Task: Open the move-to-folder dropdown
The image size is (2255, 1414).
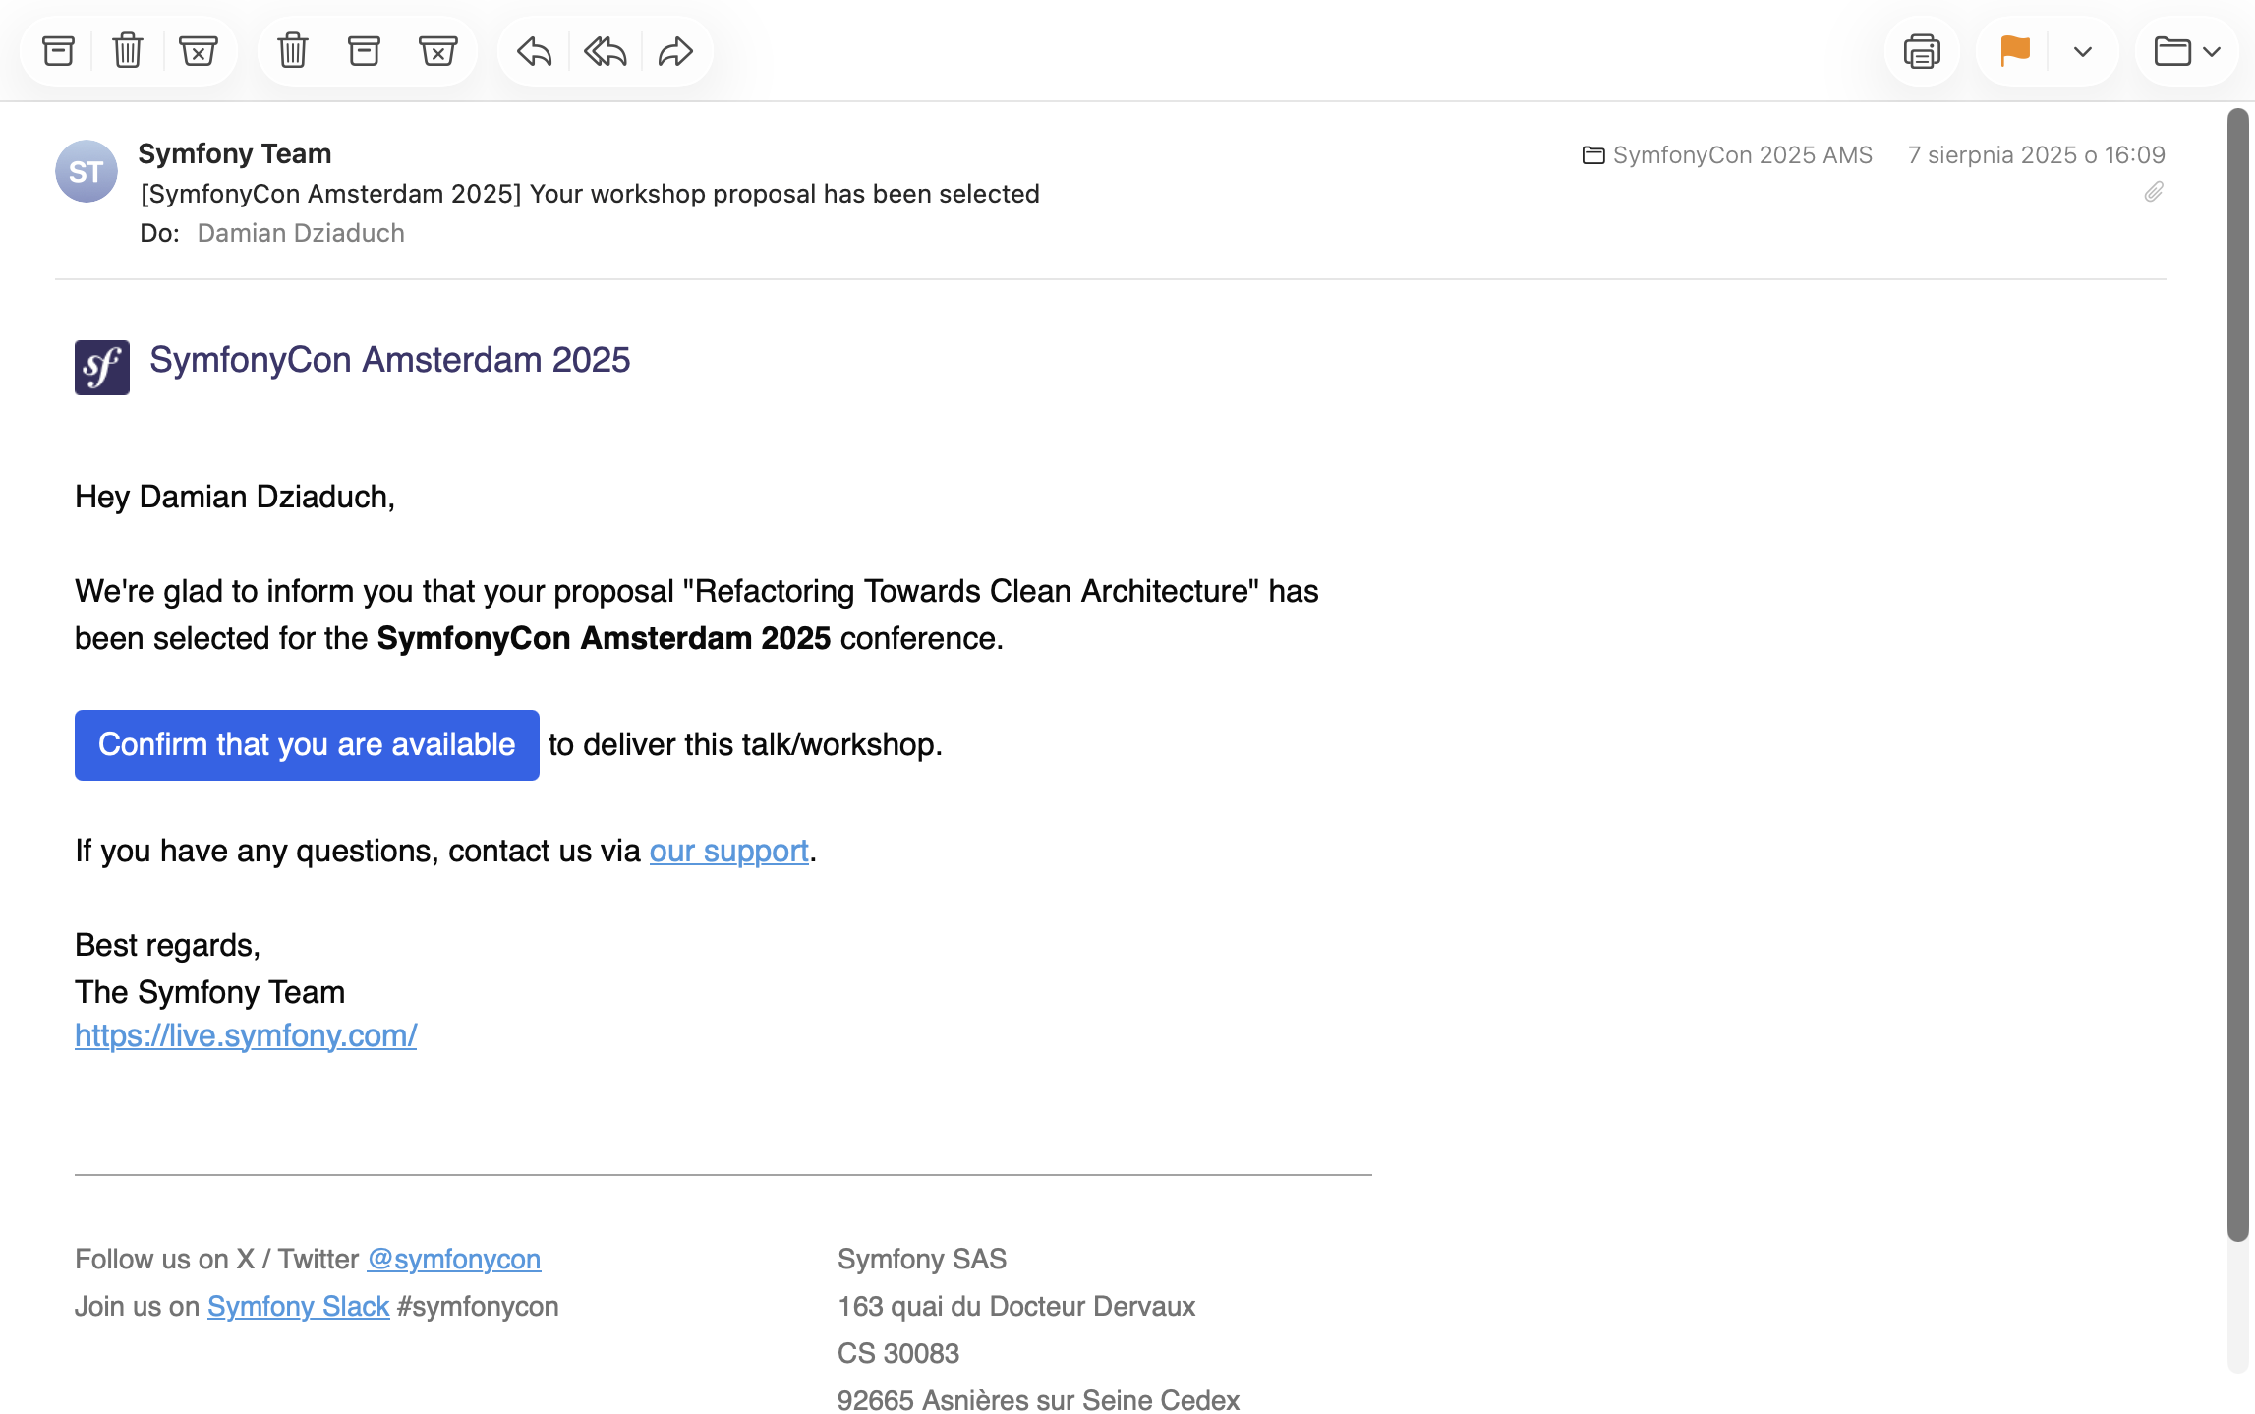Action: point(2186,51)
